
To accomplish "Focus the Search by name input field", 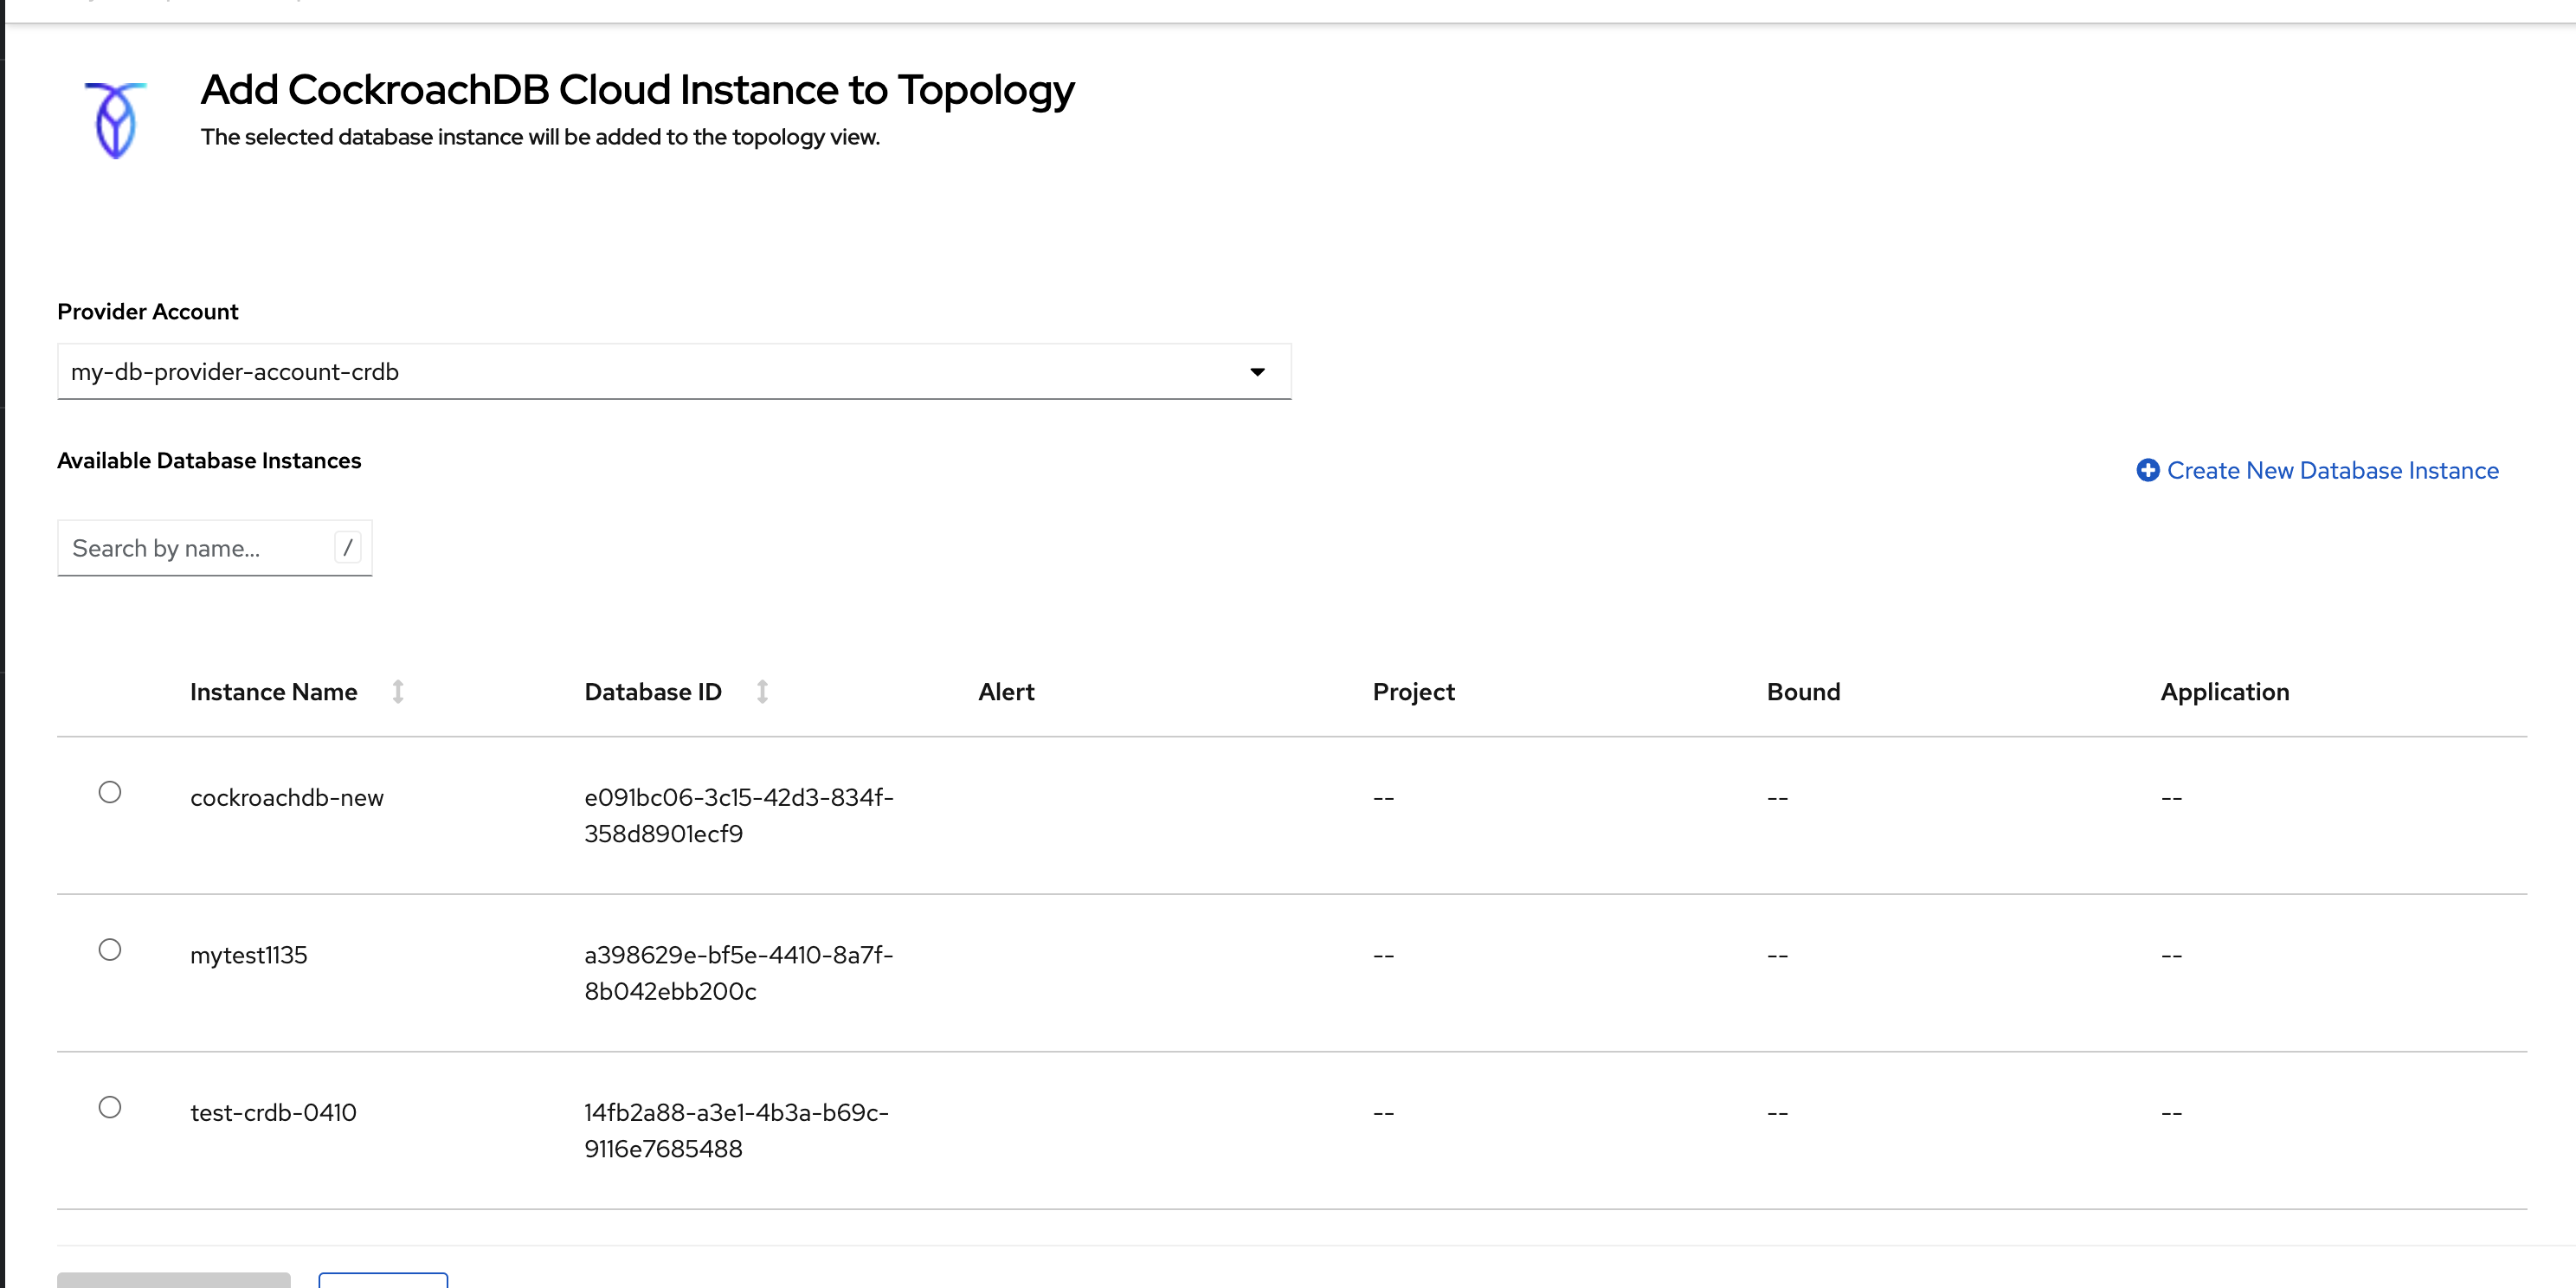I will click(x=195, y=548).
